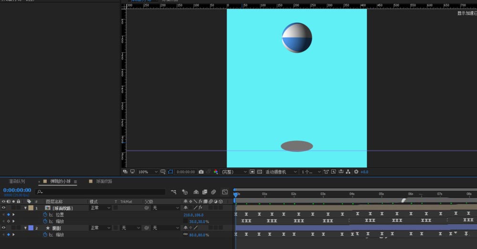The height and width of the screenshot is (249, 477).
Task: Click graph icon beside 位置 property
Action: 51,215
